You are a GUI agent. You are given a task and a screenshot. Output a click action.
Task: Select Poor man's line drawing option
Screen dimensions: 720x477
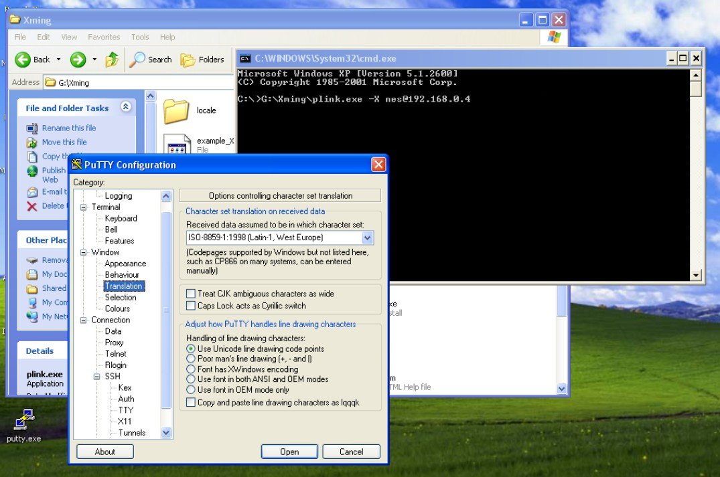point(191,359)
